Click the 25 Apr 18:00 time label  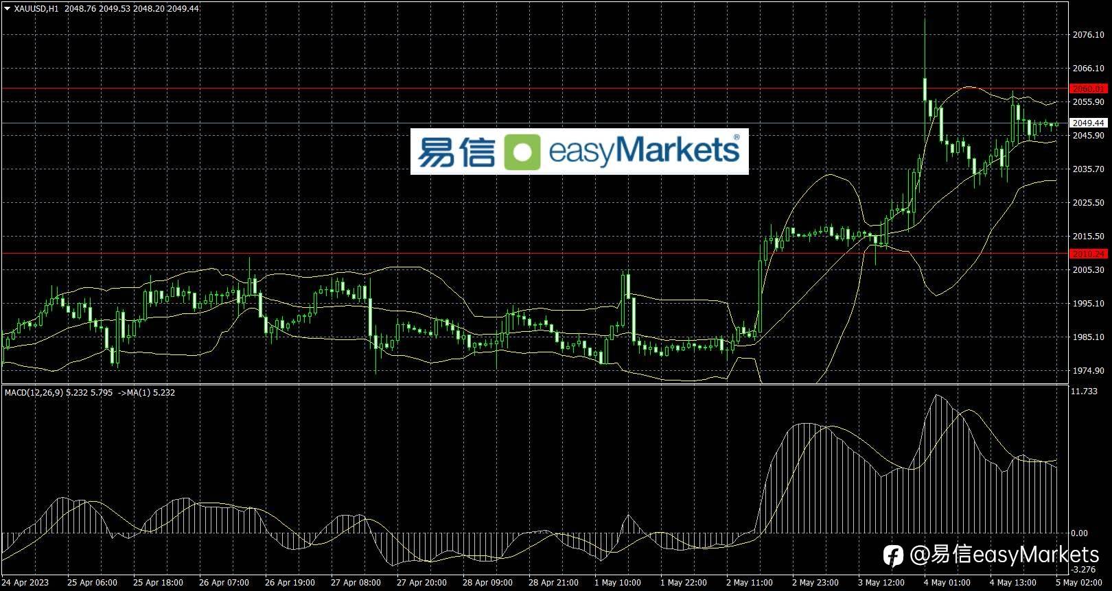coord(158,583)
